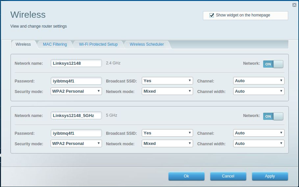The width and height of the screenshot is (299, 187).
Task: Uncheck Show widget on the homepage
Action: [212, 15]
